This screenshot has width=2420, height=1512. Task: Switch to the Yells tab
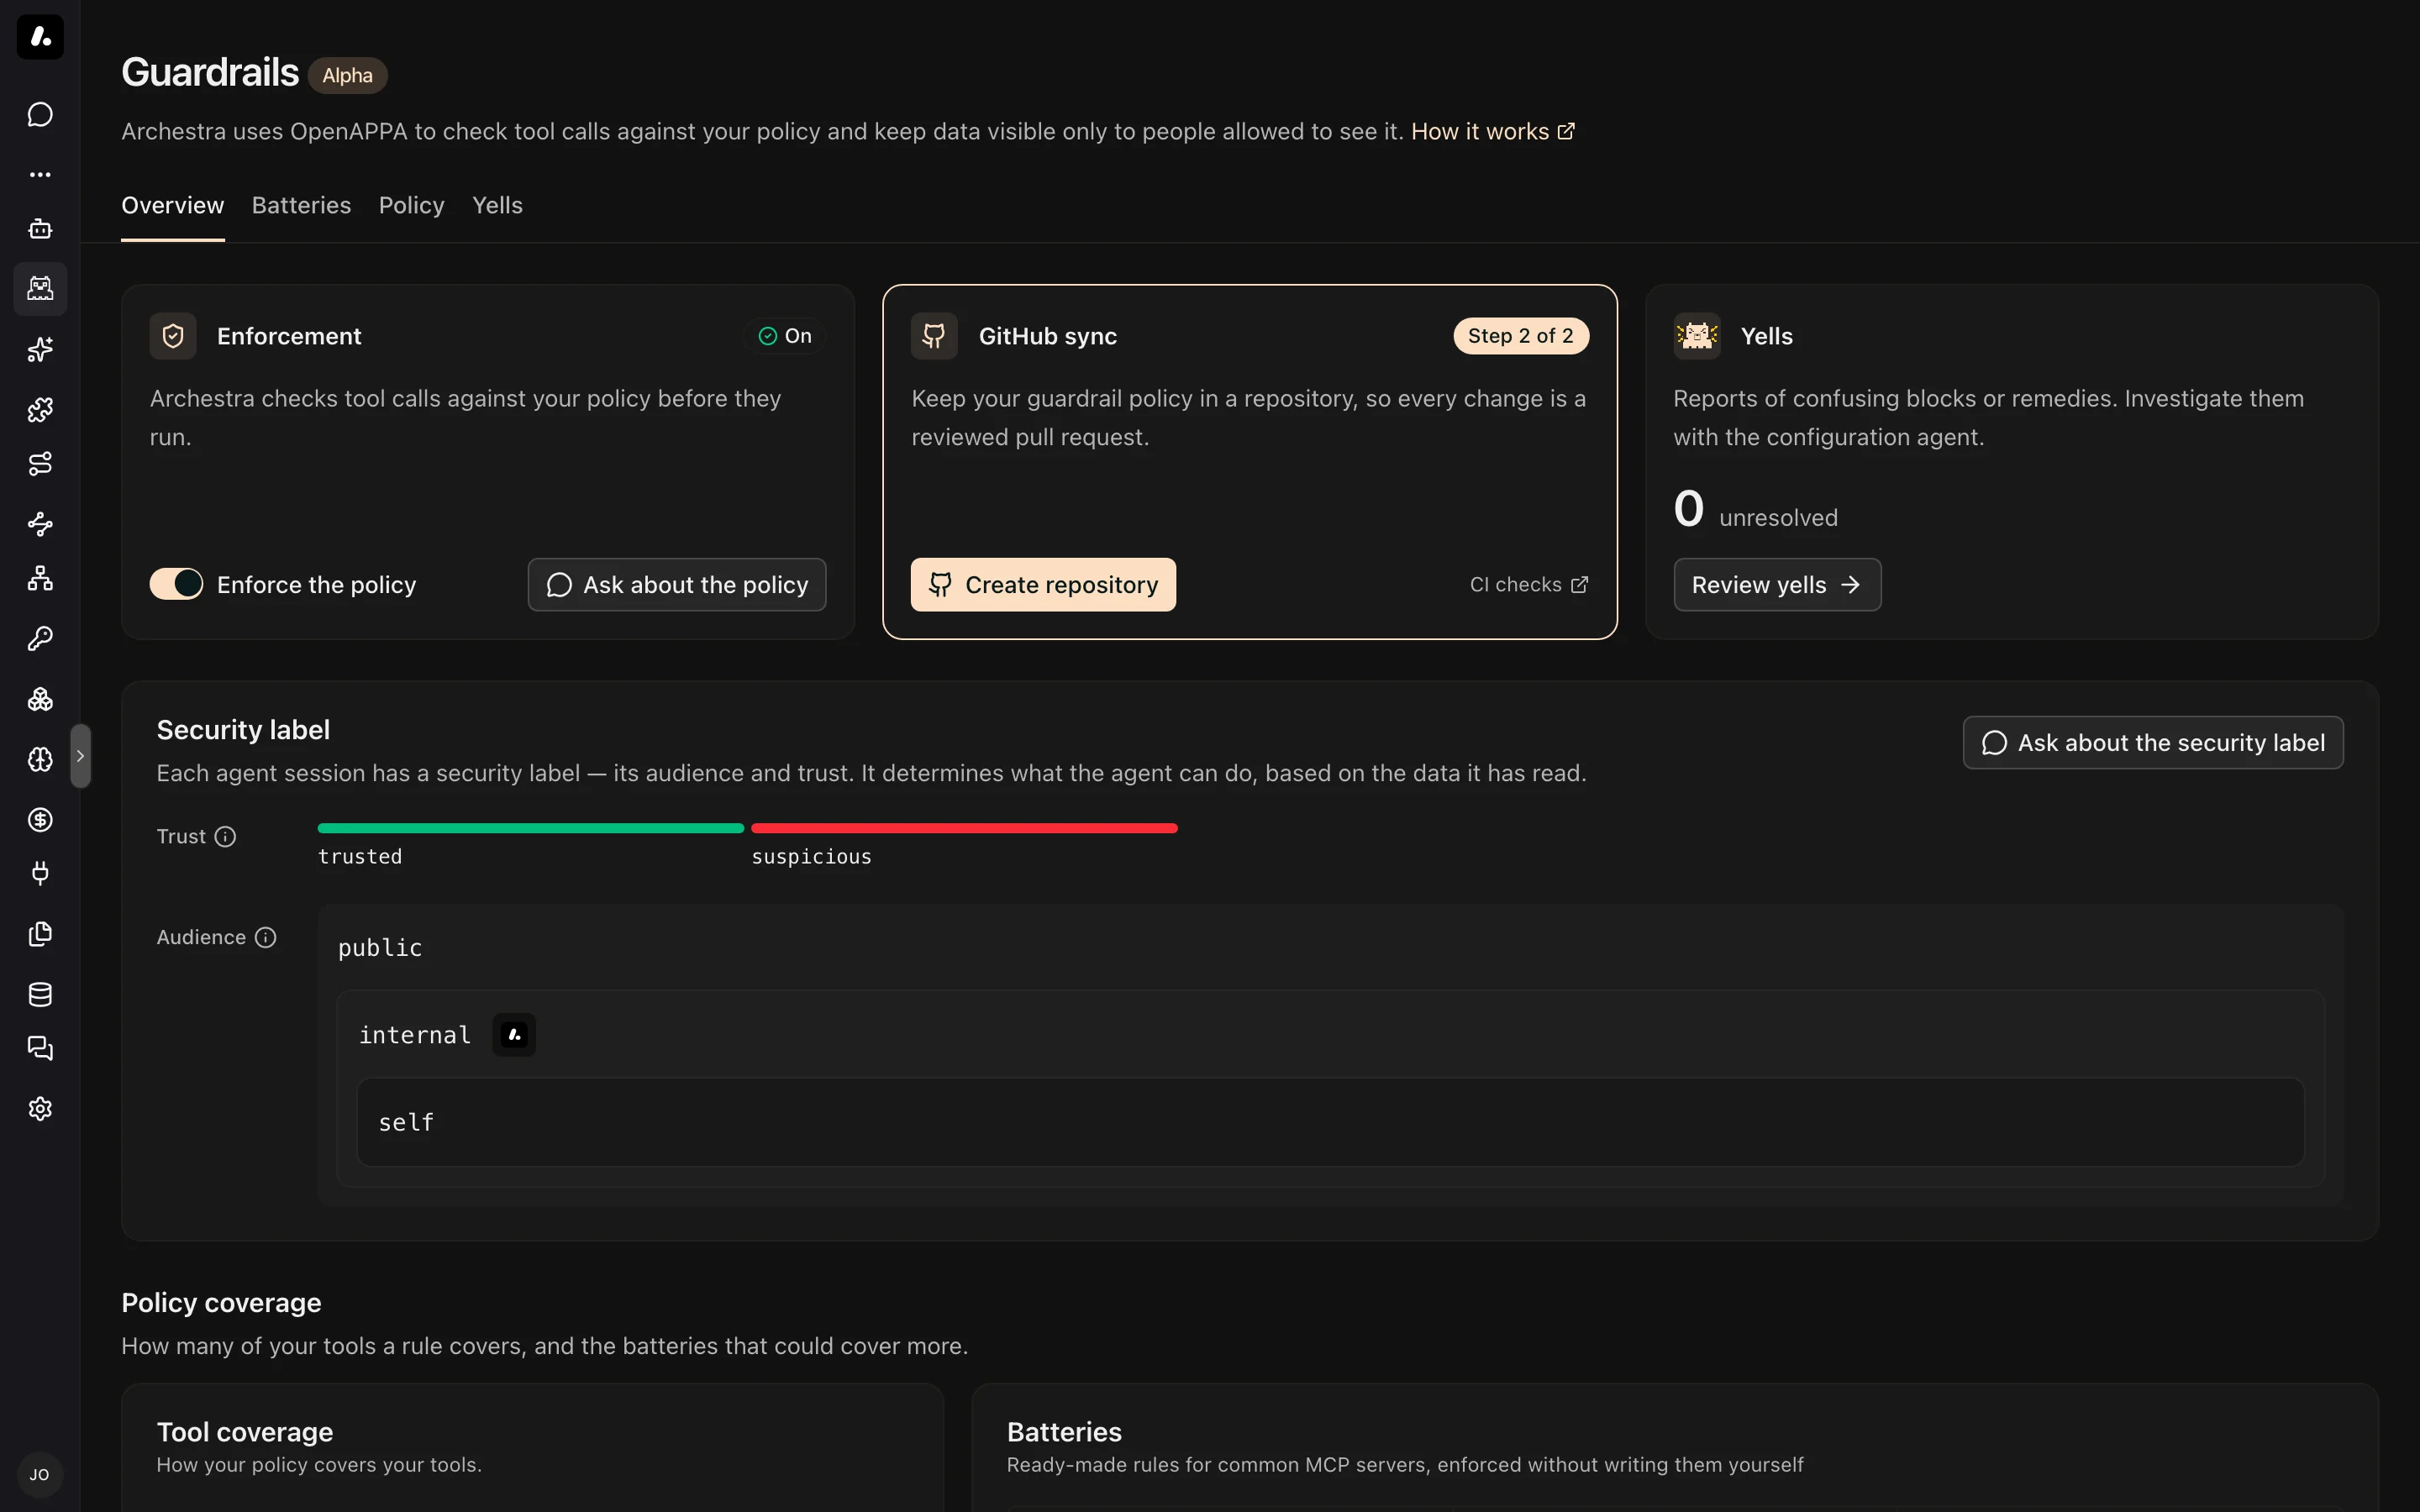coord(497,205)
